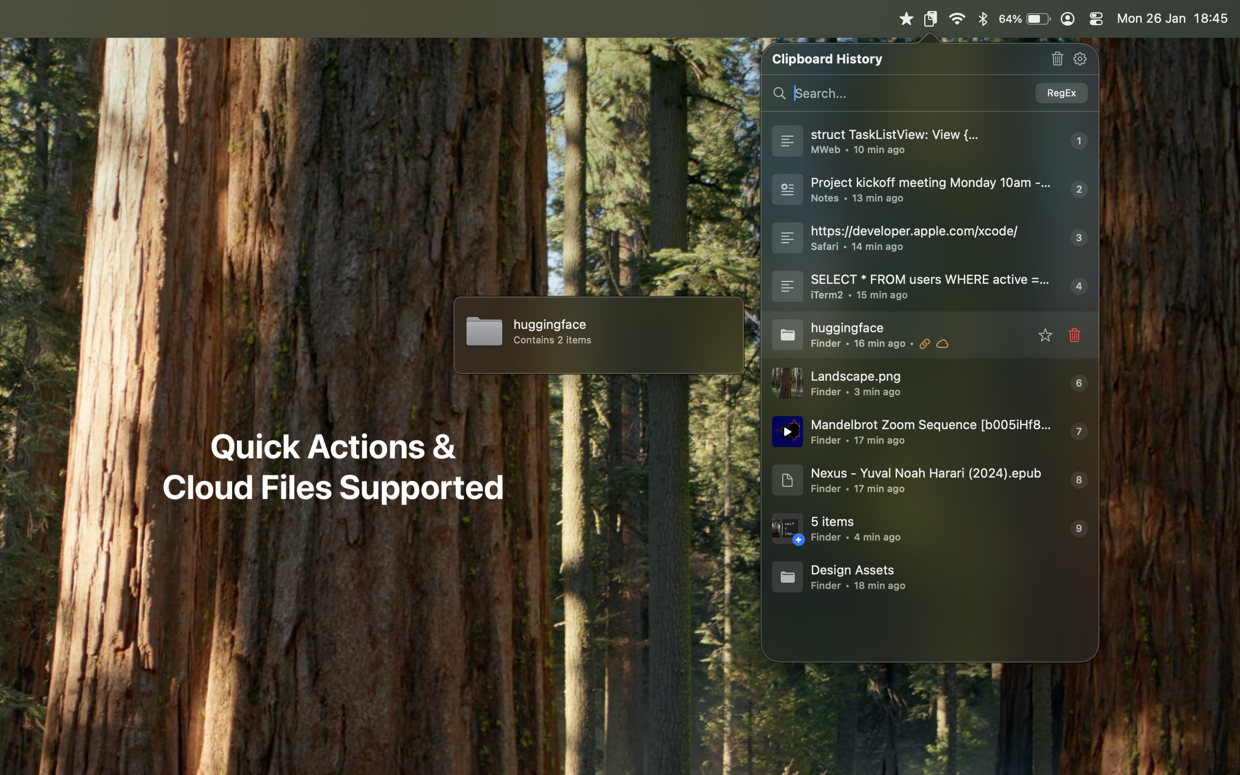1240x775 pixels.
Task: Click the text snippet icon on the Safari URL entry
Action: [x=787, y=237]
